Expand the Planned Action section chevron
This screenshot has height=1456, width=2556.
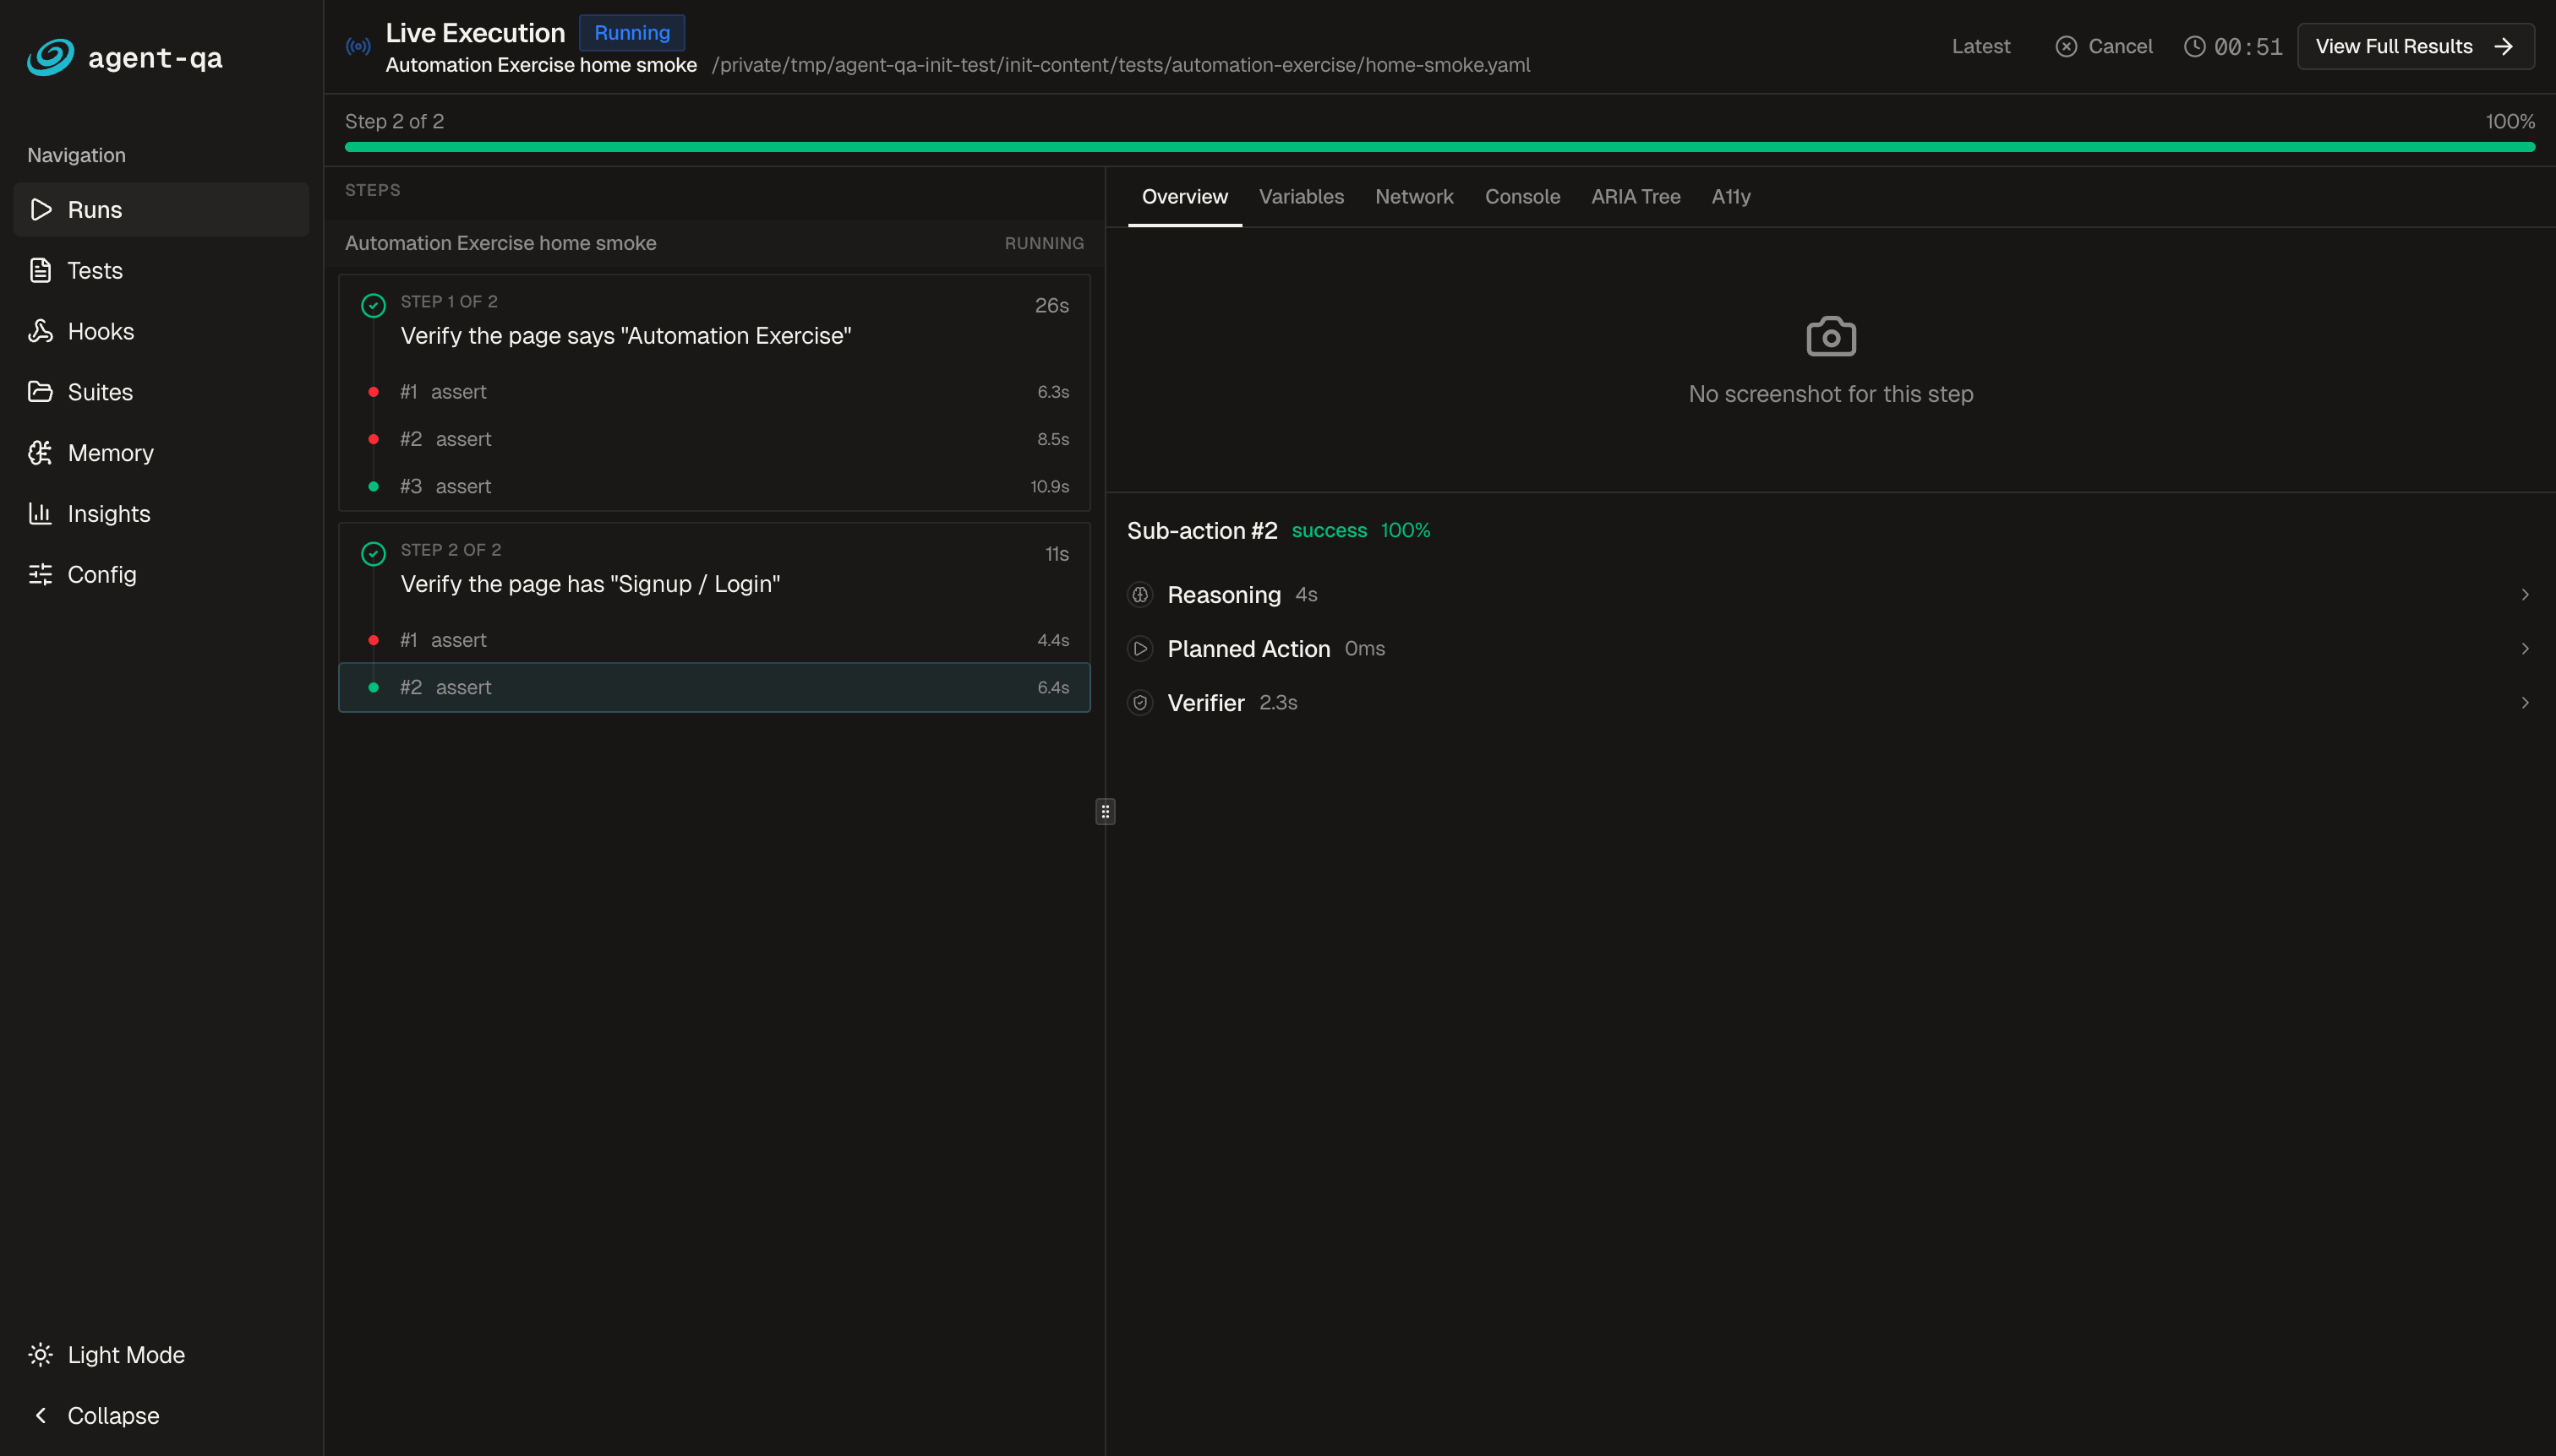click(x=2525, y=649)
